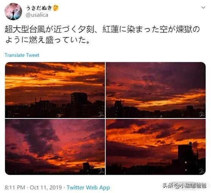
Task: Open the tweet options chevron menu
Action: pyautogui.click(x=203, y=8)
